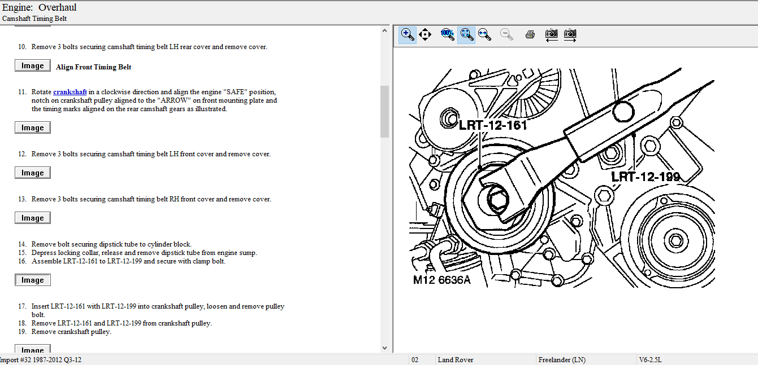The width and height of the screenshot is (758, 365).
Task: Click the LRT-12-161 label in the diagram
Action: [492, 125]
